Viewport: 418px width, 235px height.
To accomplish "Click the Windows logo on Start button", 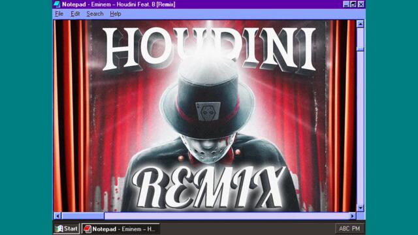I will 59,228.
